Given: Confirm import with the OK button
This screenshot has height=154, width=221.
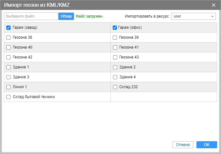Looking at the screenshot, I should coord(207,145).
